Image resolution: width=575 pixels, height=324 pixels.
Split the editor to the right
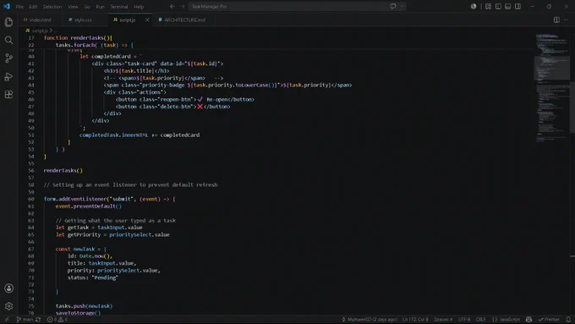click(x=556, y=19)
